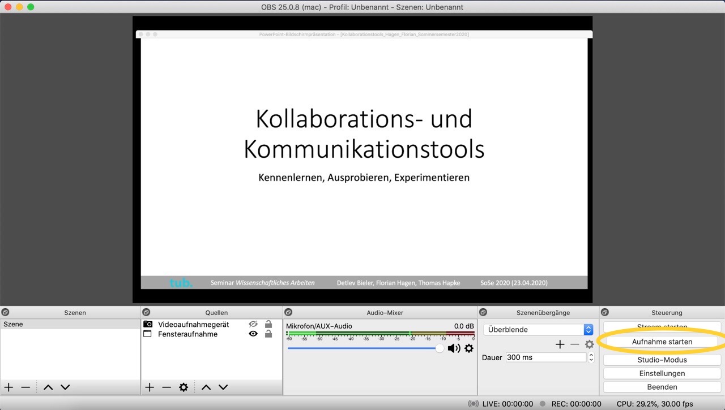Undock the Audio-Mixer panel
This screenshot has height=410, width=725.
[288, 312]
